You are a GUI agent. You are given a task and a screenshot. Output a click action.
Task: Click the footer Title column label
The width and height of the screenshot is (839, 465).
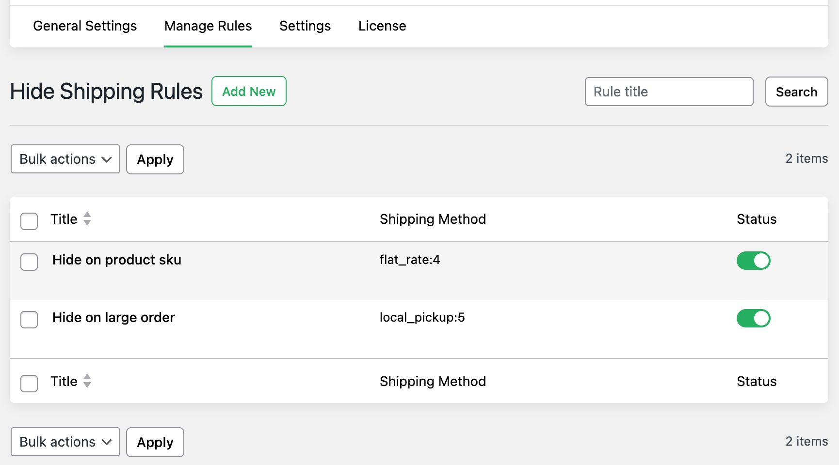click(64, 381)
